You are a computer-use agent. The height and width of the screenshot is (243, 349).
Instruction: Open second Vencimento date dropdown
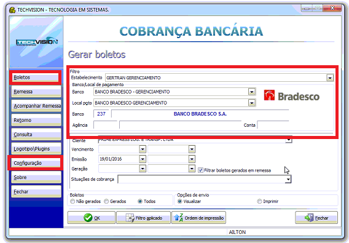tap(192, 149)
